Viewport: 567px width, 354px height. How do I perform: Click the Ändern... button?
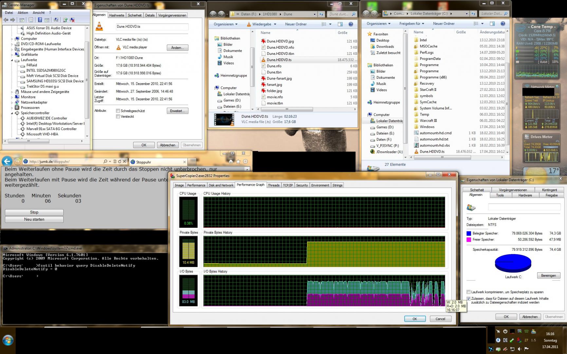pos(177,48)
